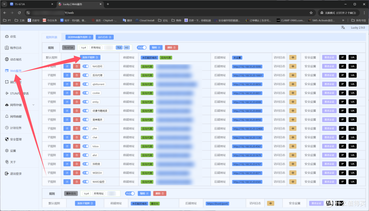369x211 pixels.
Task: View access log for the tvbox row
Action: pos(293,146)
